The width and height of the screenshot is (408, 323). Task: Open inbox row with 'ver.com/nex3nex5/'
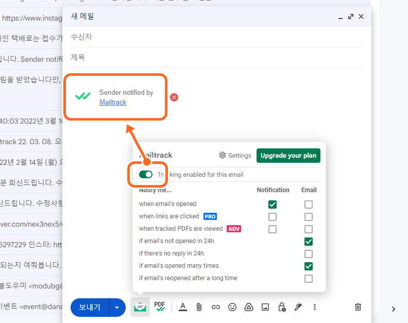(31, 224)
